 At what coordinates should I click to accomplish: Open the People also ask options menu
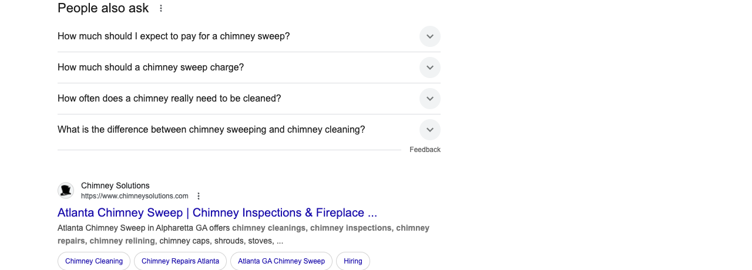point(161,8)
